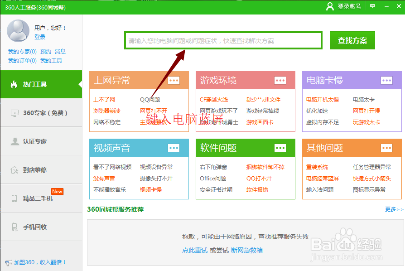Select QQ问题 in 上网异常
Viewport: 405px width, 271px height.
point(150,99)
